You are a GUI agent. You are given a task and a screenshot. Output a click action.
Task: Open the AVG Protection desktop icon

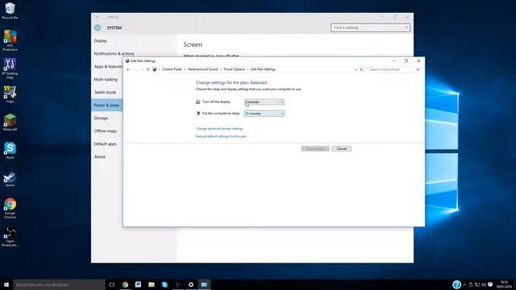pos(10,40)
